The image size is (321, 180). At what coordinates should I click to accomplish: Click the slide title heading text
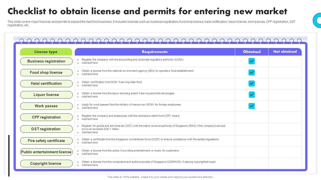tap(147, 11)
